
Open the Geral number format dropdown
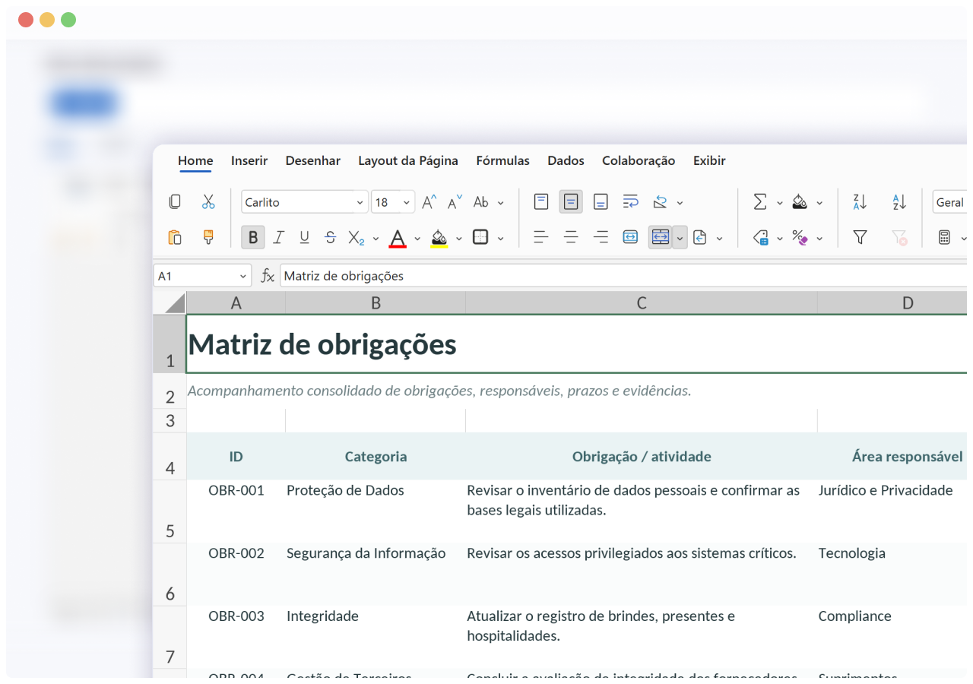(949, 202)
